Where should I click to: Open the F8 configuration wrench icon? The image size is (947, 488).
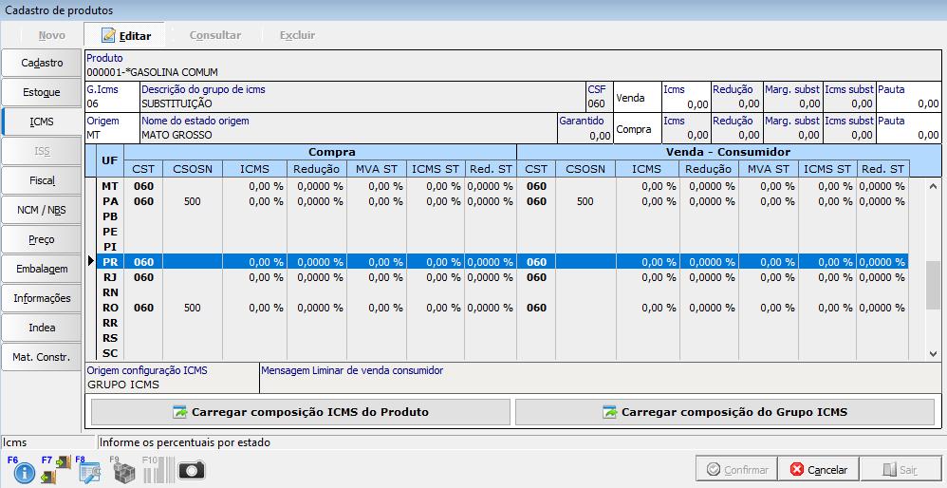tap(90, 471)
